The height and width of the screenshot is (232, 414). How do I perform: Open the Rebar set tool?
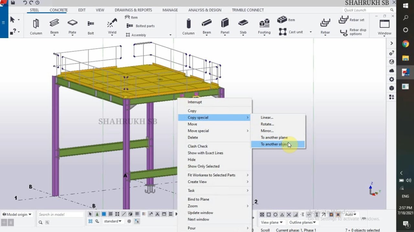[352, 20]
